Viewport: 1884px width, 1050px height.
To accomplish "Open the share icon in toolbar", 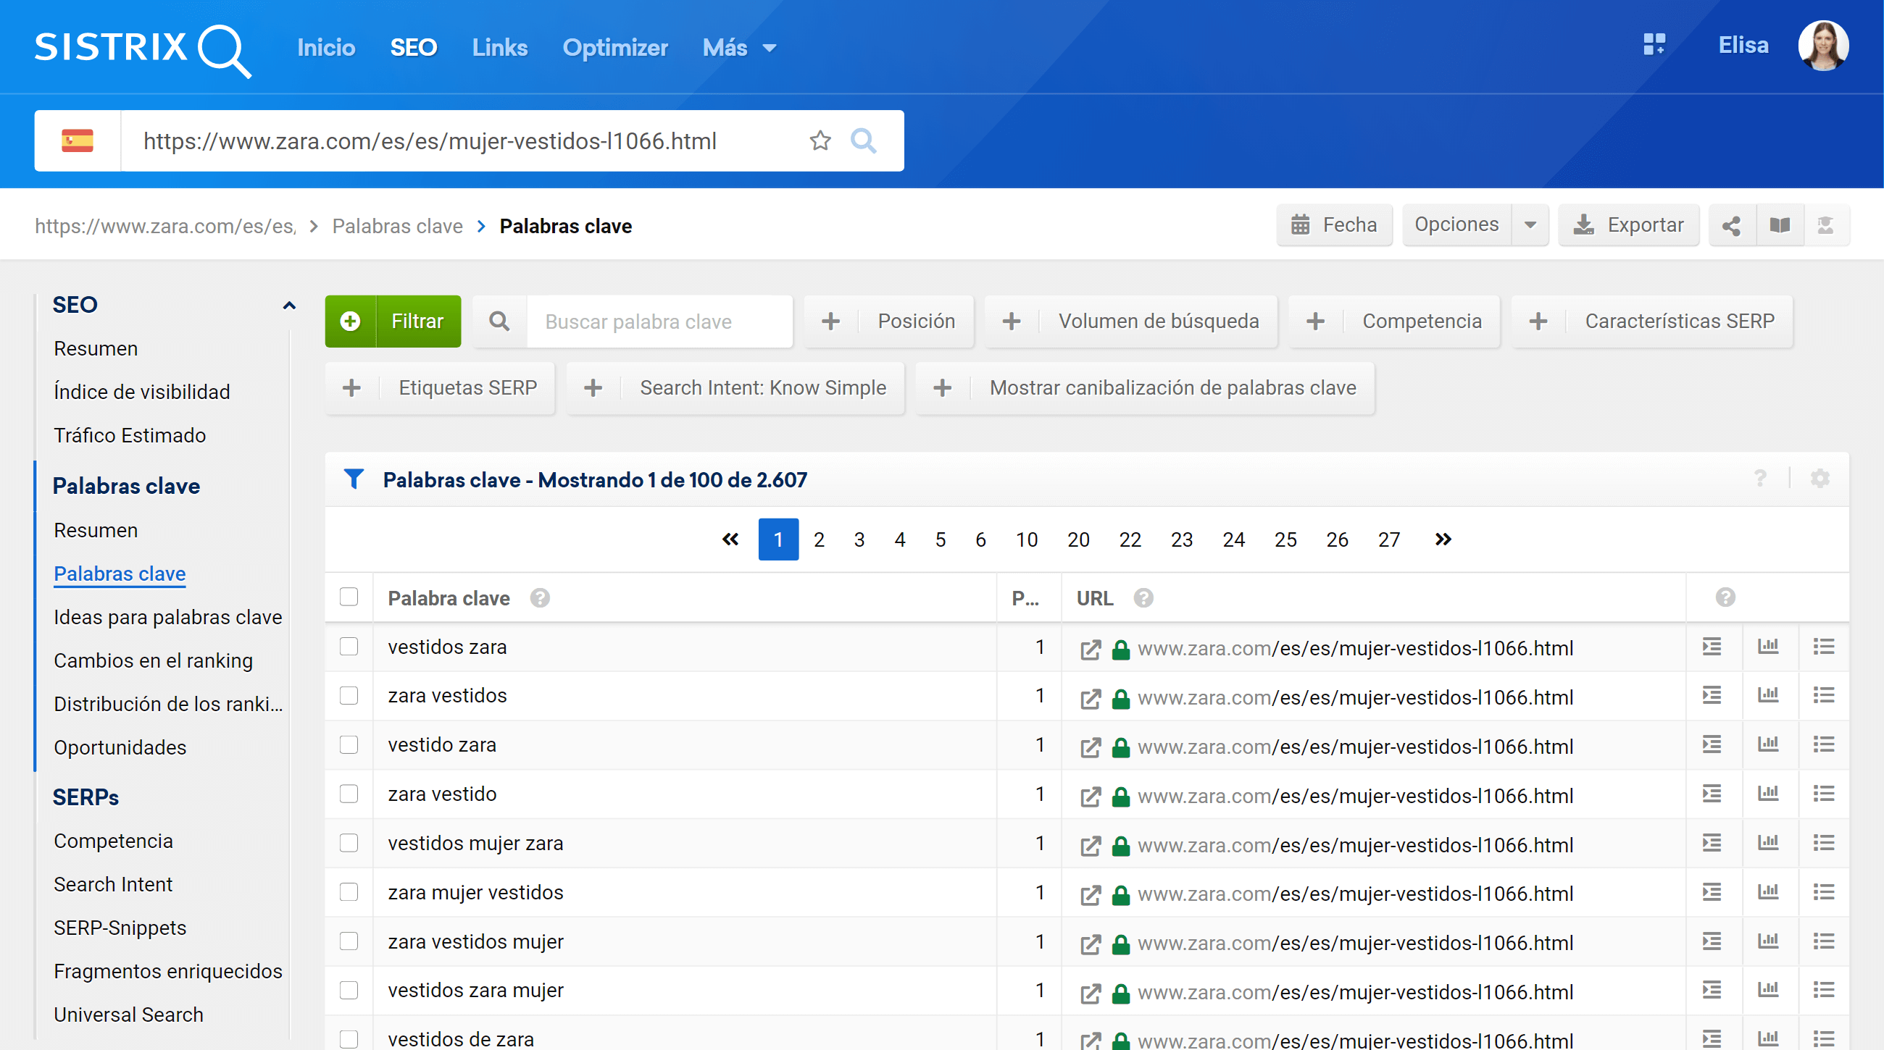I will (x=1731, y=225).
